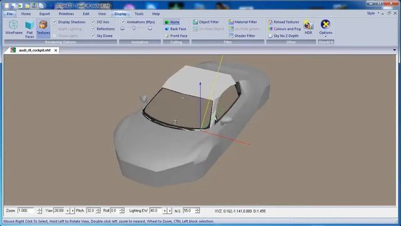The width and height of the screenshot is (401, 226).
Task: Toggle the Reflections checkbox
Action: click(x=93, y=29)
